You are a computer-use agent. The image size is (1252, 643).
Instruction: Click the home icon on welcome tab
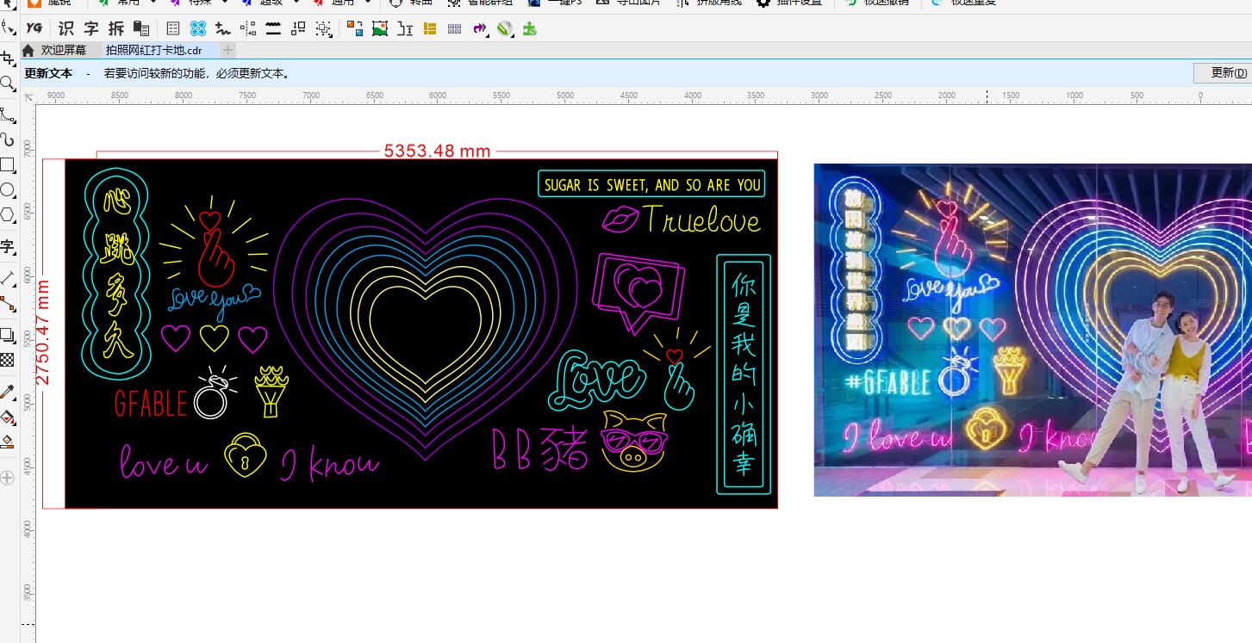pyautogui.click(x=28, y=50)
